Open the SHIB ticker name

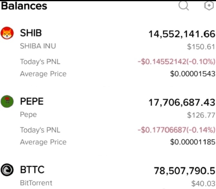pos(31,33)
